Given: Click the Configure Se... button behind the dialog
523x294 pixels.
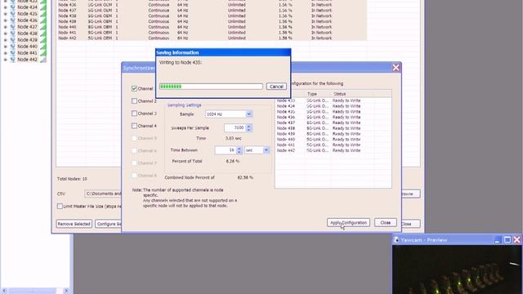Looking at the screenshot, I should (x=109, y=224).
